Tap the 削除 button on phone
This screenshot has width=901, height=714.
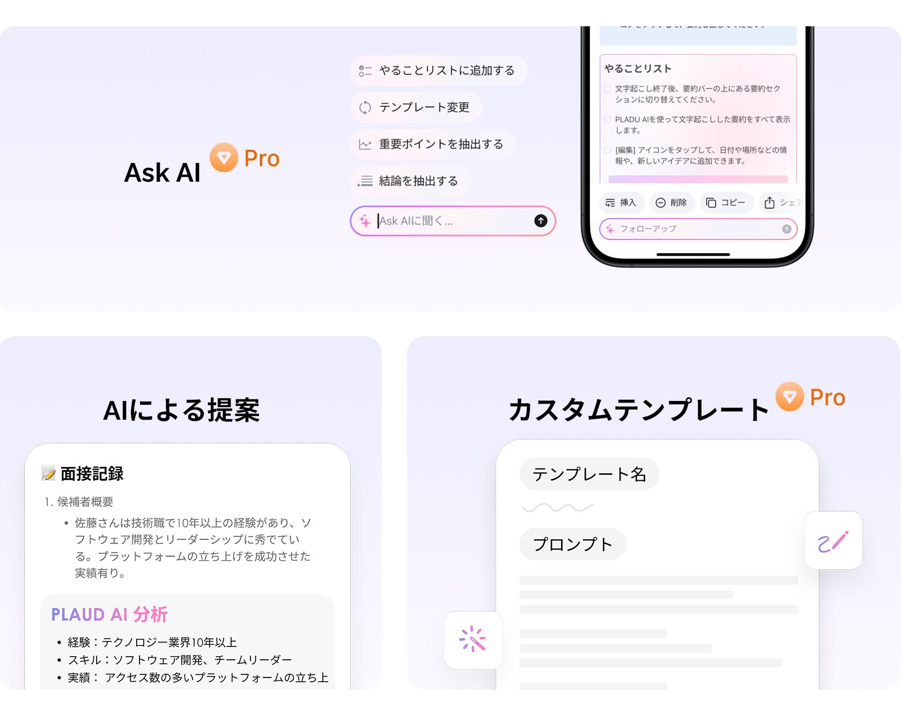click(673, 203)
